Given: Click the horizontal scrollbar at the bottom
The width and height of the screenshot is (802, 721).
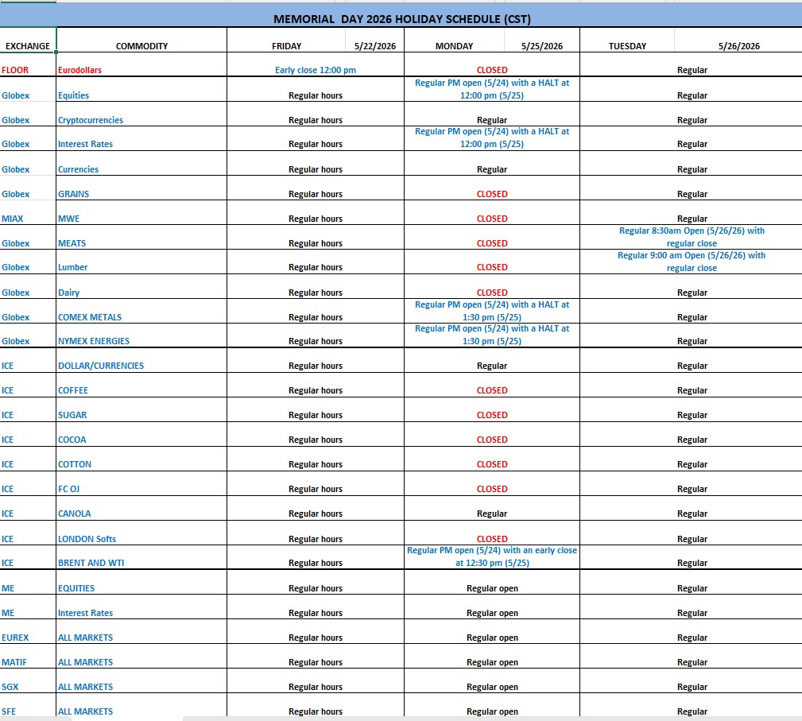Looking at the screenshot, I should point(491,719).
